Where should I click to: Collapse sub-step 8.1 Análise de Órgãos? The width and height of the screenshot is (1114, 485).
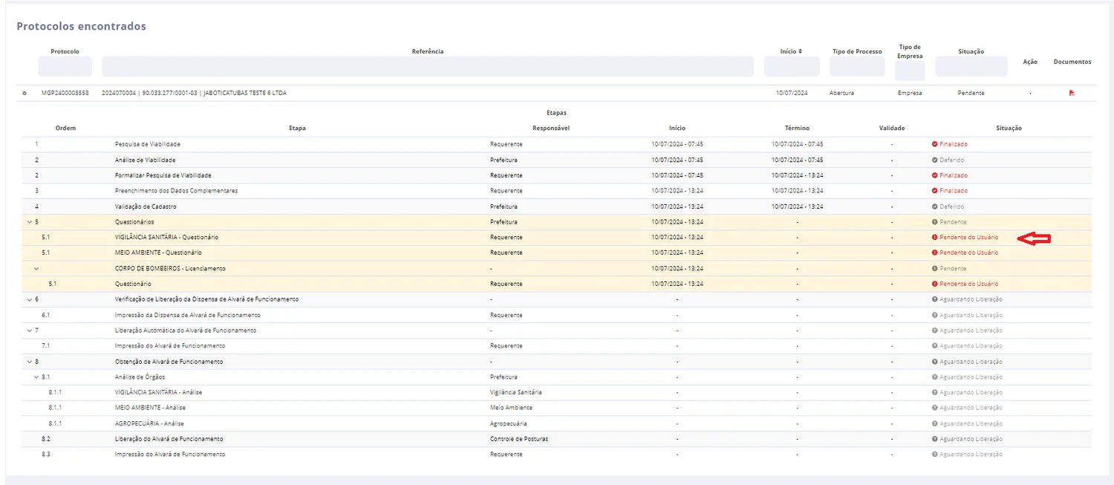(36, 377)
